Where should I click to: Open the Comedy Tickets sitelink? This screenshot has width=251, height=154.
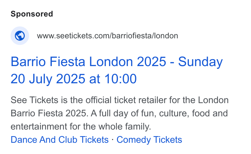tap(149, 139)
